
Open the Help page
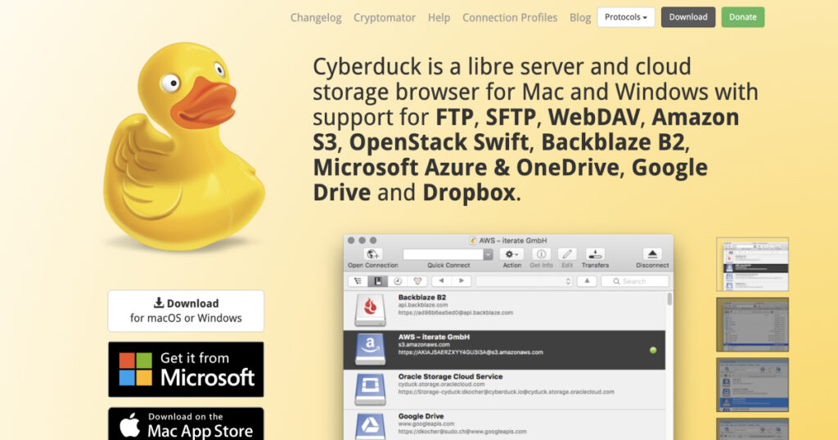point(439,18)
